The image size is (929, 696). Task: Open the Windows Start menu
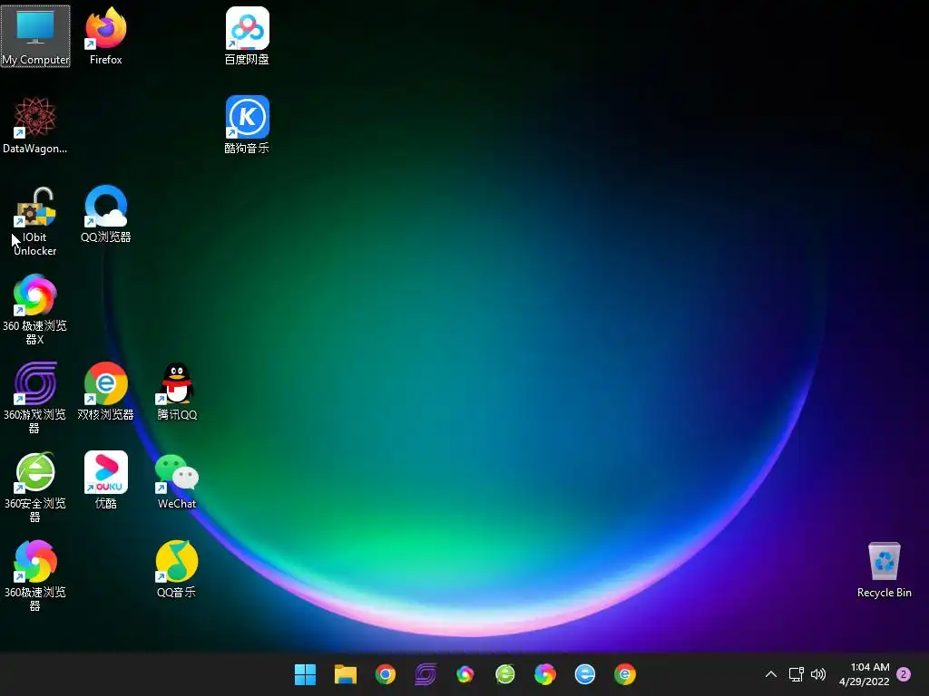[x=305, y=674]
